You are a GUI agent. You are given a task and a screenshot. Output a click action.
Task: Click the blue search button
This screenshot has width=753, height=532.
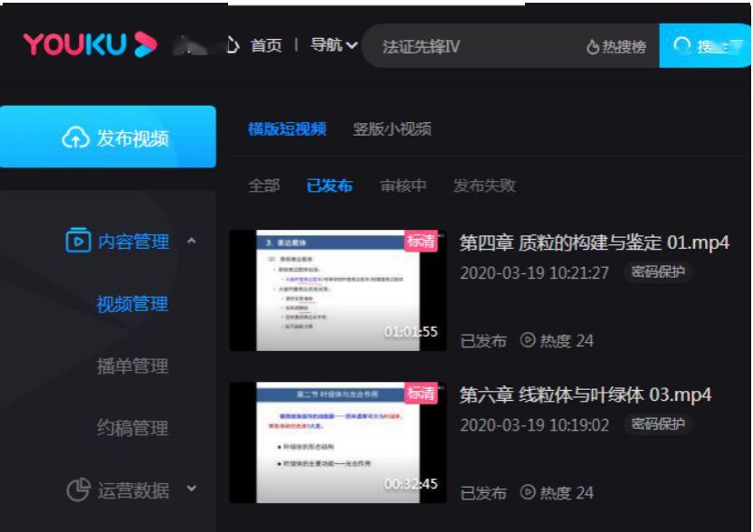[x=705, y=45]
